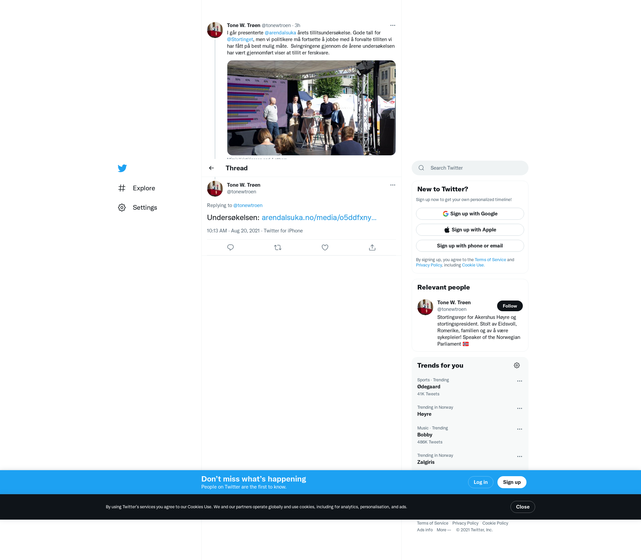Open more options on the reply tweet
Image resolution: width=641 pixels, height=560 pixels.
tap(393, 185)
